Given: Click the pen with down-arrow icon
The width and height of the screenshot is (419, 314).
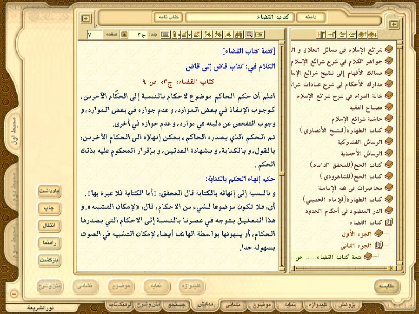Looking at the screenshot, I should tap(218, 34).
